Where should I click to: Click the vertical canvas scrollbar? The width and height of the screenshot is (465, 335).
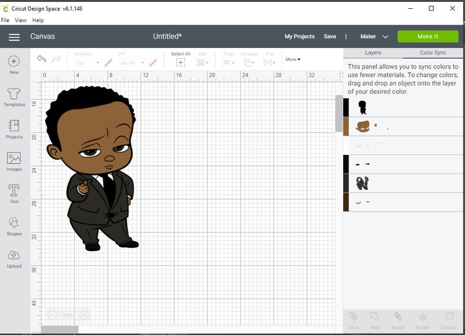point(339,114)
